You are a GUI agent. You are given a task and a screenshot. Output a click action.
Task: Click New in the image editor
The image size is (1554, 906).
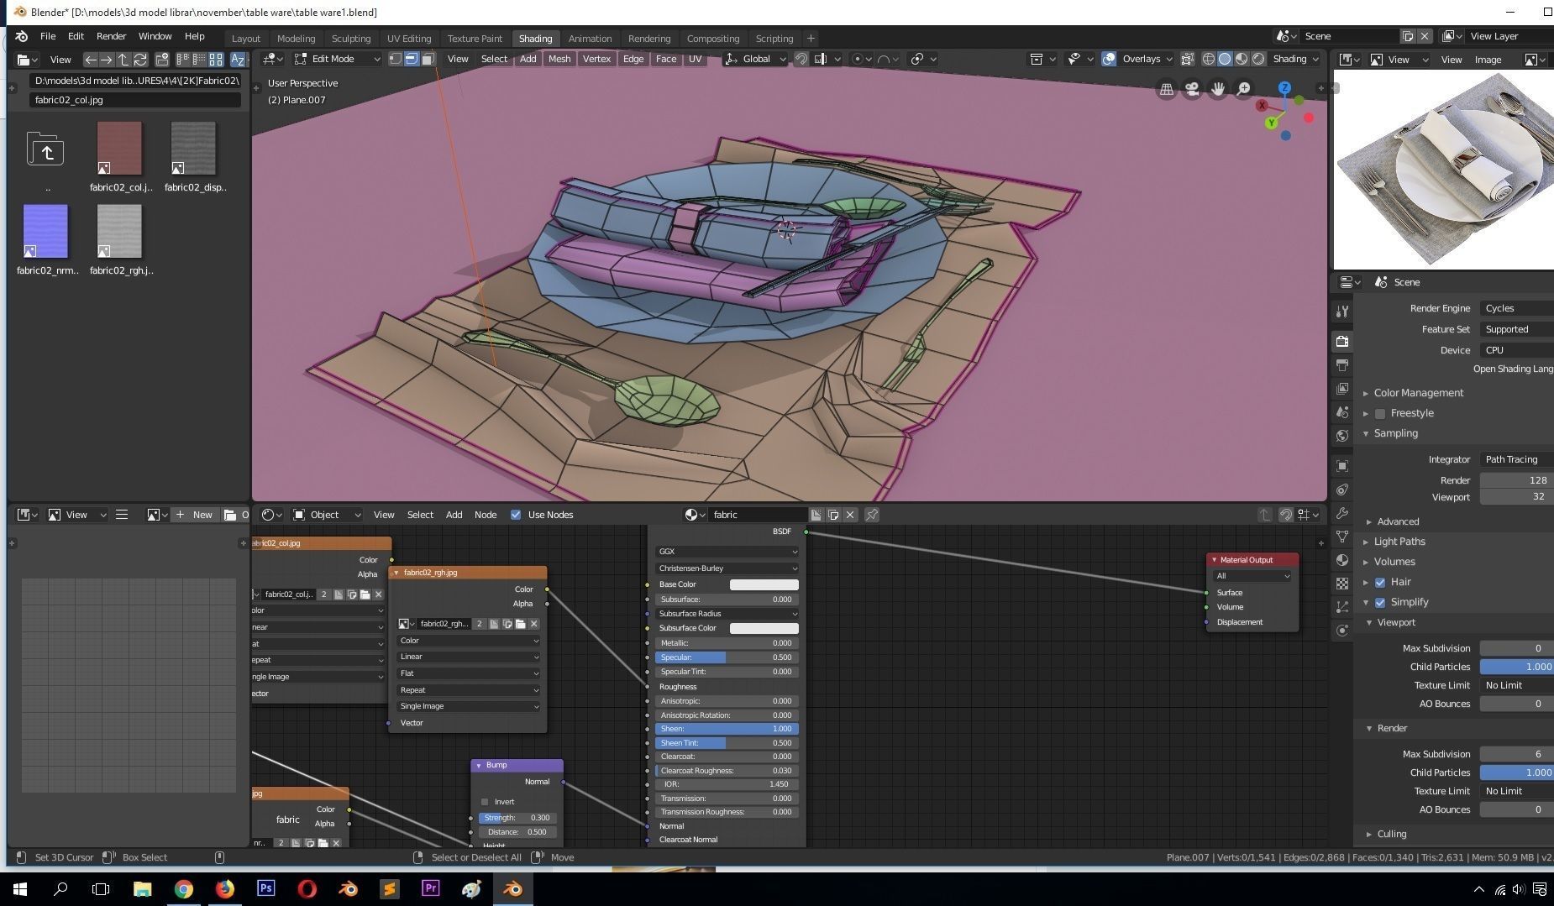tap(195, 515)
